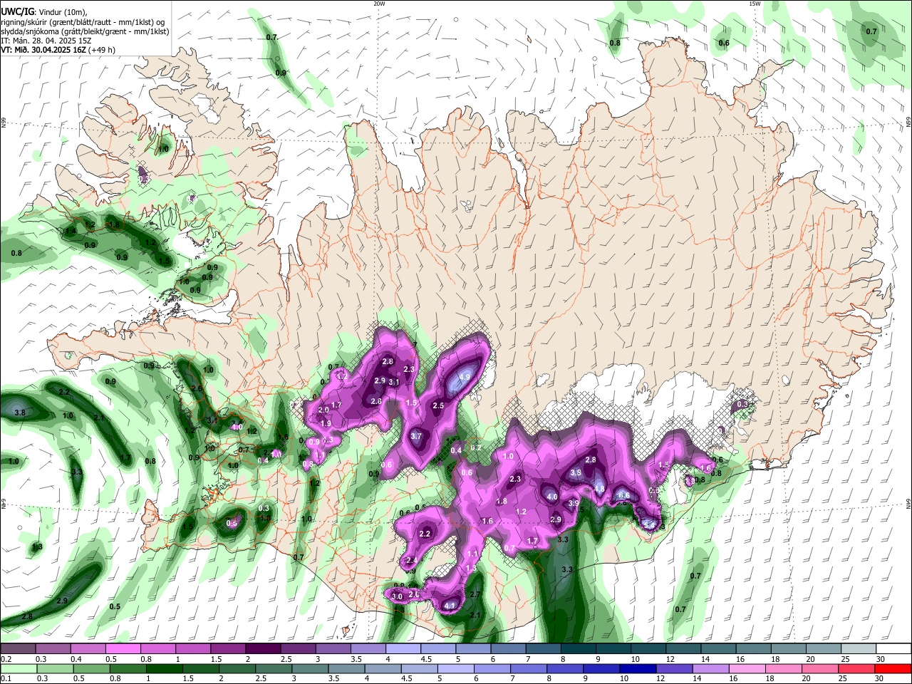912x684 pixels.
Task: Click the bright pink 0.5–0.8 swatch in the top legend row
Action: click(x=123, y=648)
